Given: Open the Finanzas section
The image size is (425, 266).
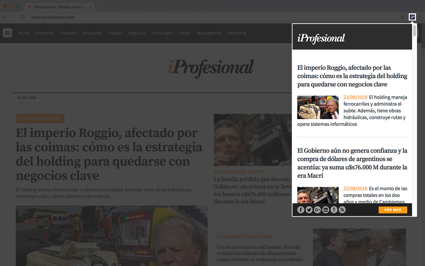Looking at the screenshot, I should coord(68,33).
